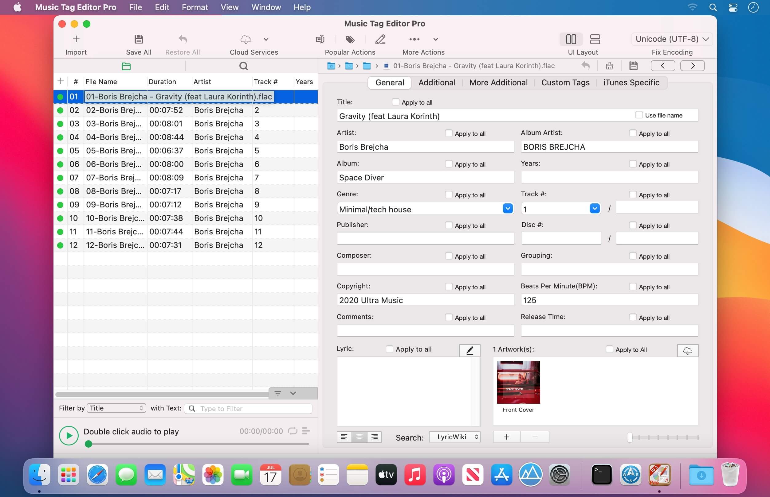Expand the chevron below the file list
The width and height of the screenshot is (770, 497).
coord(293,393)
